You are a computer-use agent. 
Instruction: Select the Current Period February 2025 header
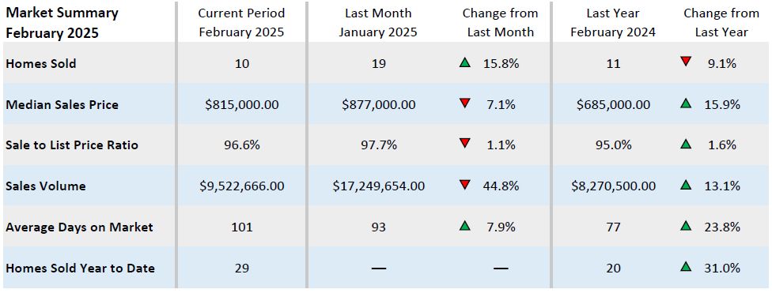coord(241,23)
